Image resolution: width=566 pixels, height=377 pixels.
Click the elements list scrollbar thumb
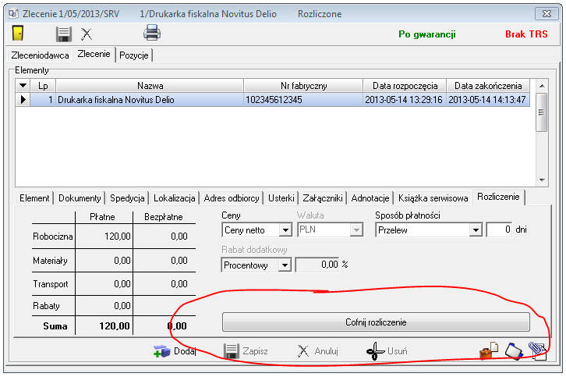pos(542,112)
